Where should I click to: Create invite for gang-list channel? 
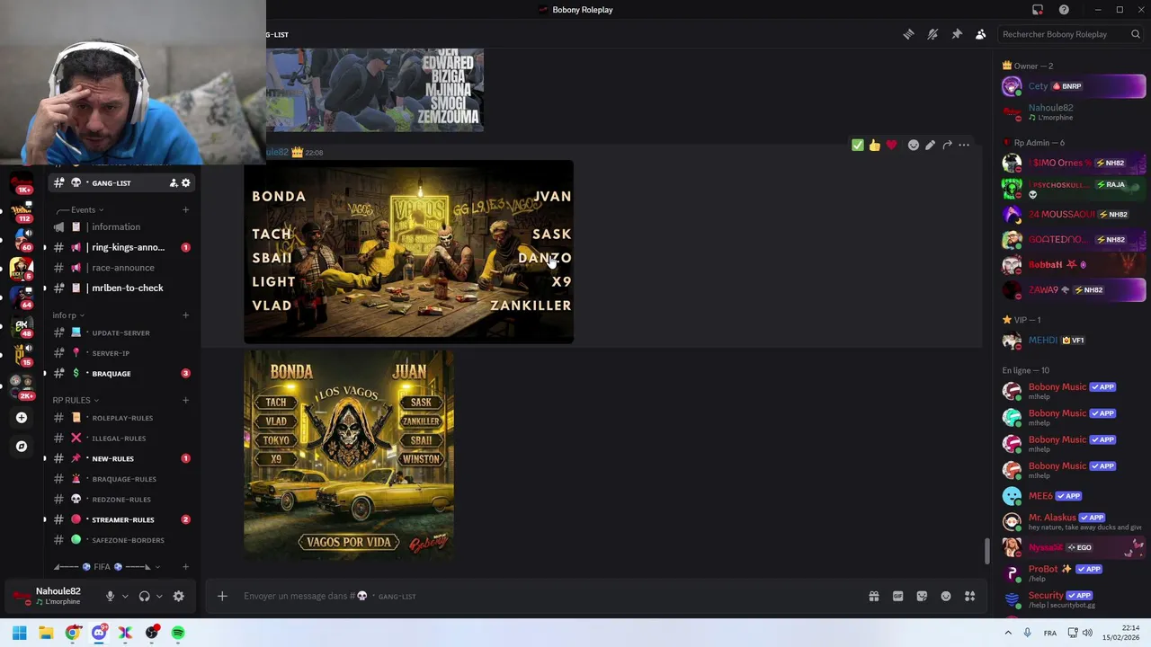173,182
